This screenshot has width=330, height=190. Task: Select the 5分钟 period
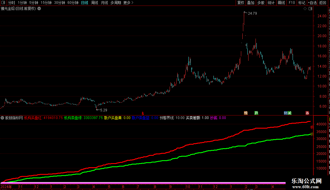(34, 3)
